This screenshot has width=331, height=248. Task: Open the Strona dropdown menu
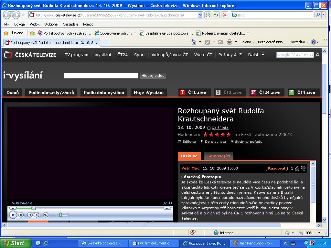click(247, 42)
